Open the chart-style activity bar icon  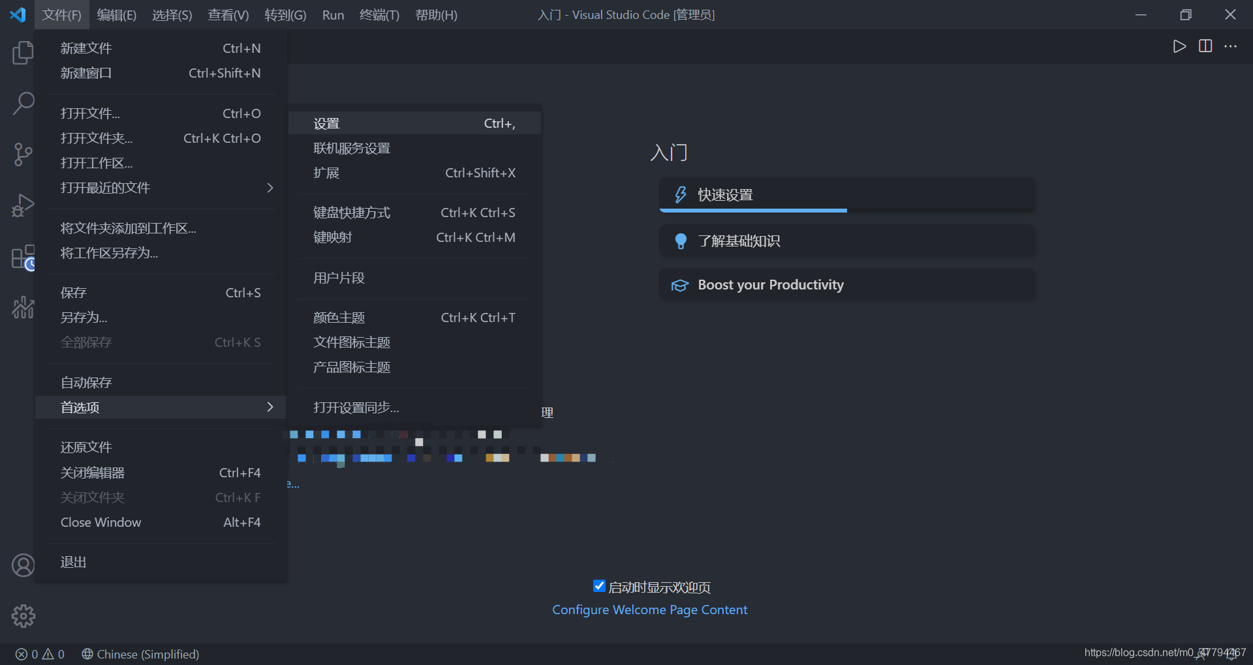coord(23,307)
